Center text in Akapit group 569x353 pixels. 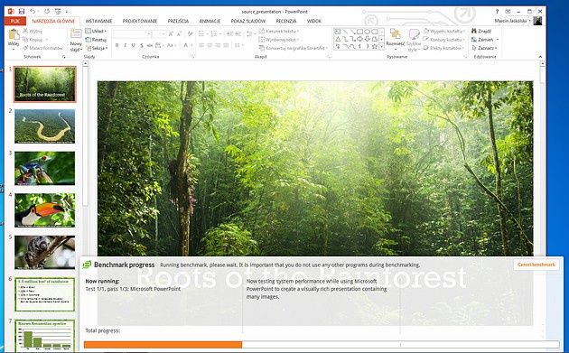pos(210,45)
